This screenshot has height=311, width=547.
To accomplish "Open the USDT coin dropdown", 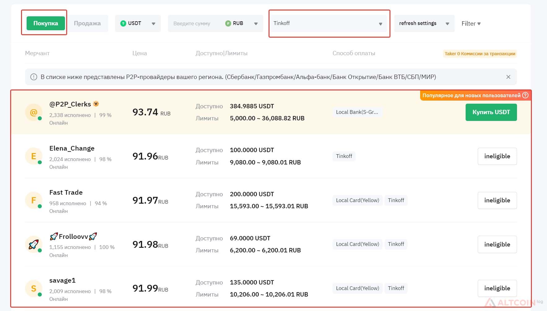I will tap(138, 23).
